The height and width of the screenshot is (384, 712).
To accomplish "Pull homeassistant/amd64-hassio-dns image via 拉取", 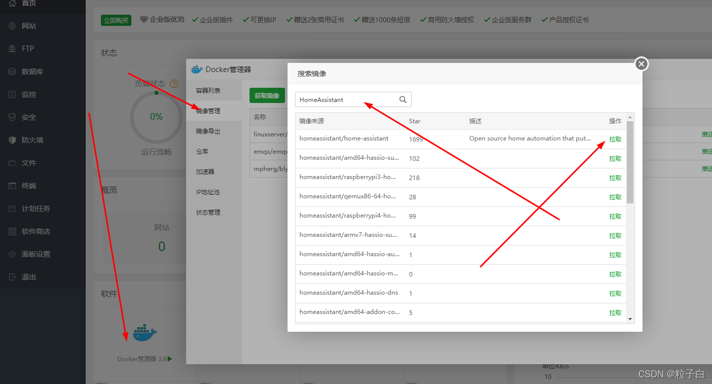I will [615, 293].
